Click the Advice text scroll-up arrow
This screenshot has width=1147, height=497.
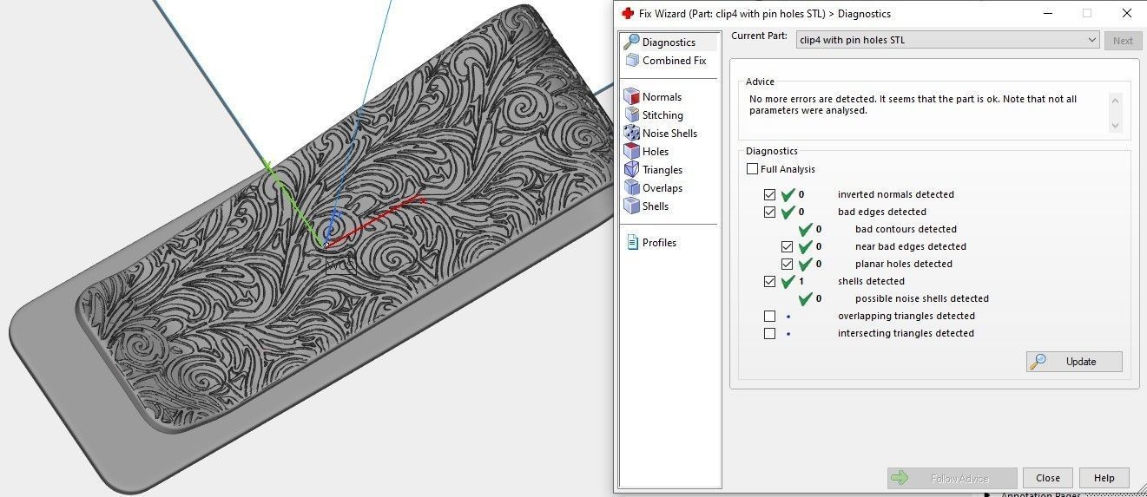coord(1116,100)
